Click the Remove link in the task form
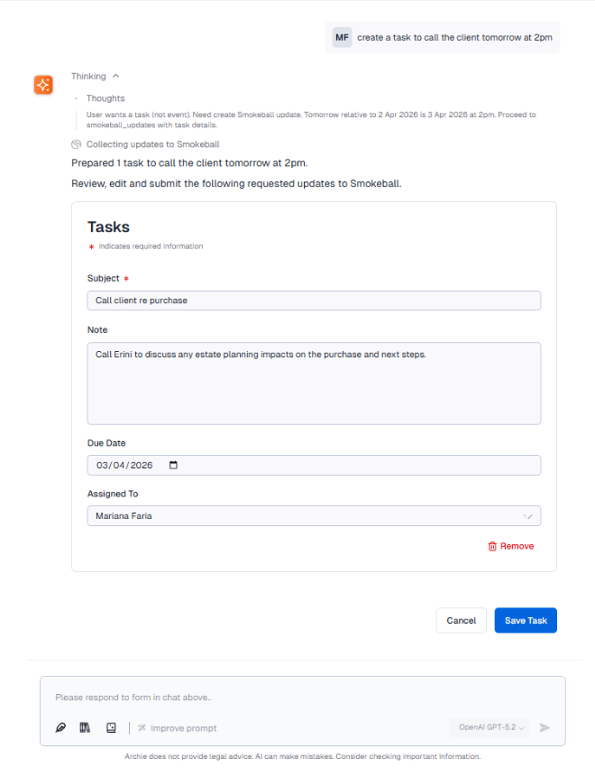 (517, 546)
